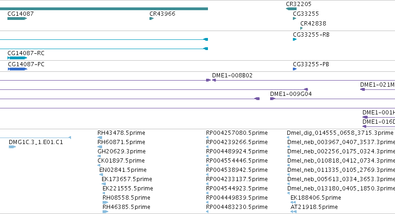Click the CR42838 small arrow glyph
Image resolution: width=395 pixels, height=214 pixels.
[x=302, y=28]
